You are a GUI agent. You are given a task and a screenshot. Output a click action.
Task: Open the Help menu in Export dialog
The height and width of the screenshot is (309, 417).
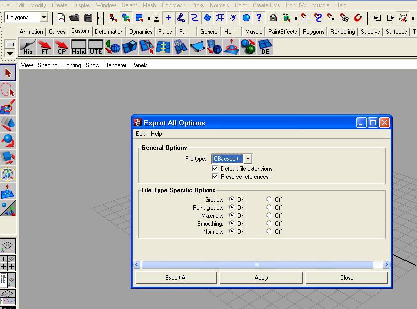click(x=156, y=134)
